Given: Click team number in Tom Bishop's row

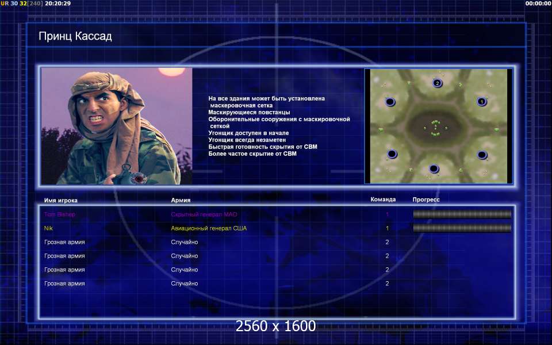Looking at the screenshot, I should [387, 214].
